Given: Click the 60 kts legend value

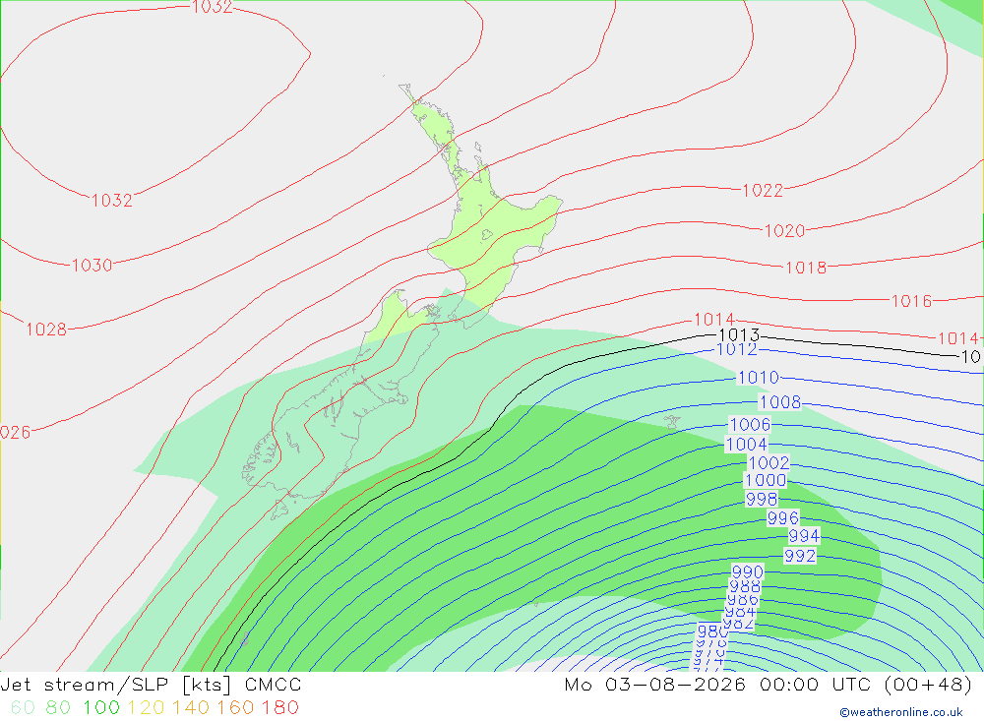Looking at the screenshot, I should pos(23,707).
